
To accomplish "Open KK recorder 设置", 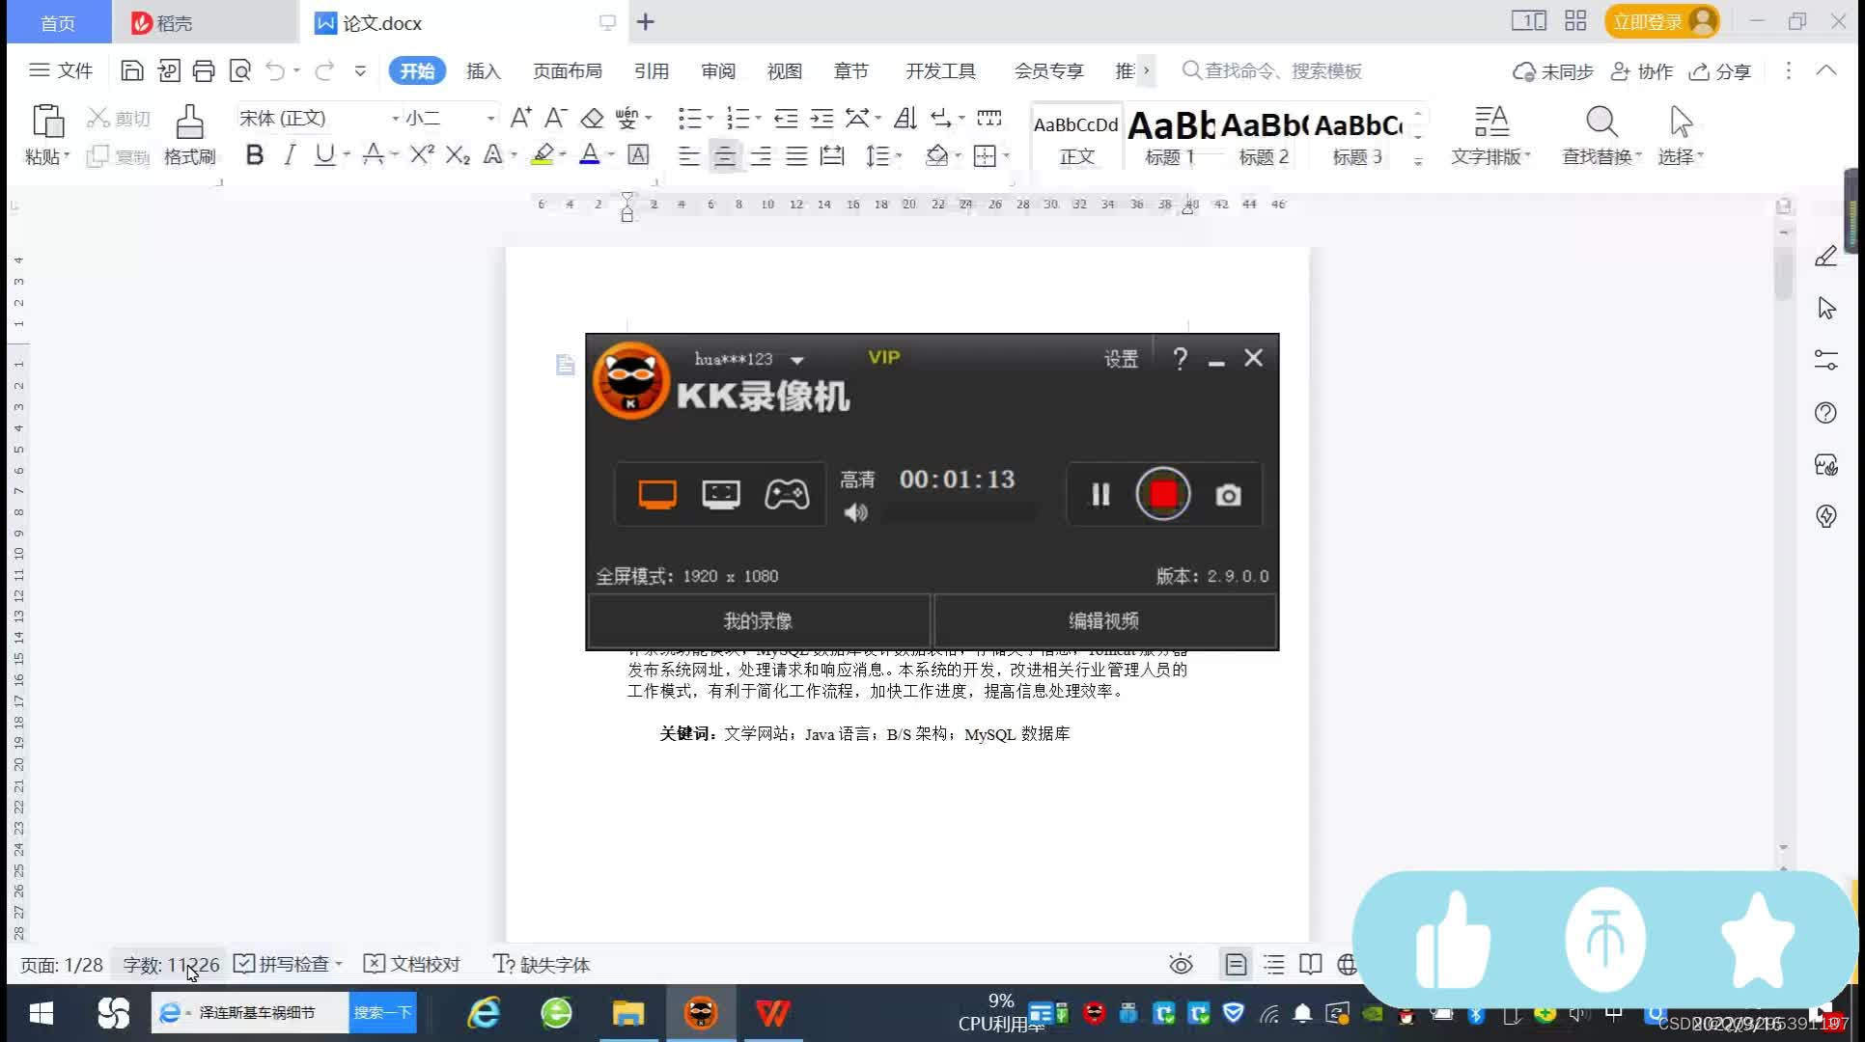I will click(1121, 359).
